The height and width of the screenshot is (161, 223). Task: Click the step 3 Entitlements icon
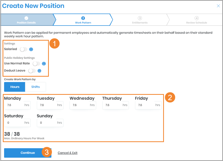pyautogui.click(x=140, y=18)
